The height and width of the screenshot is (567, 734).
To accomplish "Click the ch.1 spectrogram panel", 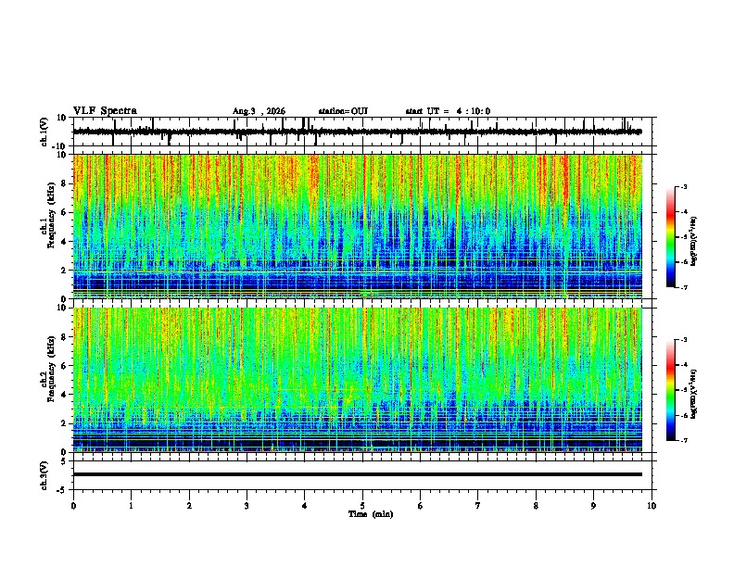I will tap(357, 226).
